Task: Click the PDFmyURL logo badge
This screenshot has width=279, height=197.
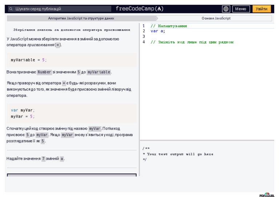Action: [x=267, y=195]
